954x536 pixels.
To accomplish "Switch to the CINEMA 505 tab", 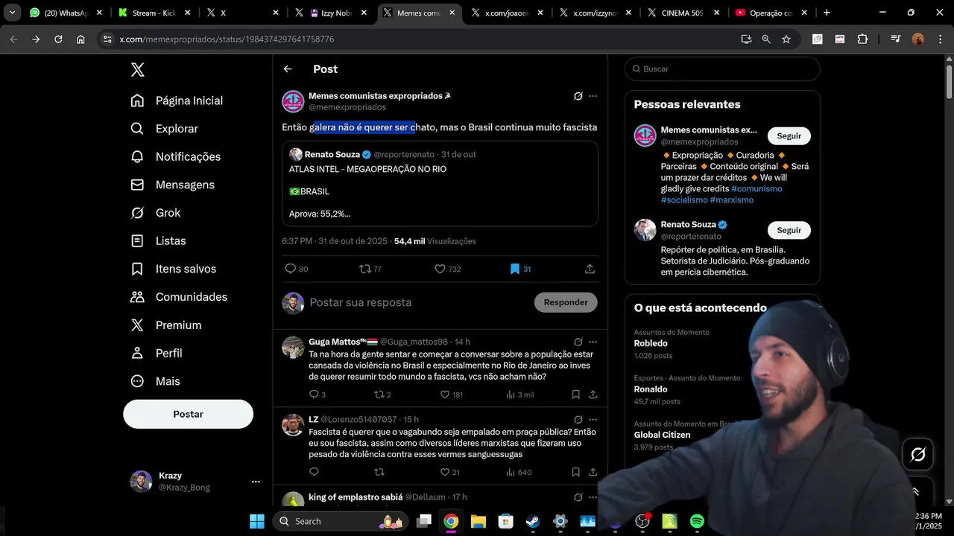I will 682,13.
